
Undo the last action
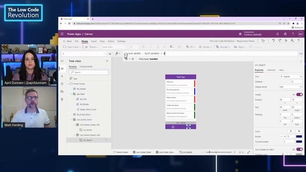pyautogui.click(x=273, y=41)
